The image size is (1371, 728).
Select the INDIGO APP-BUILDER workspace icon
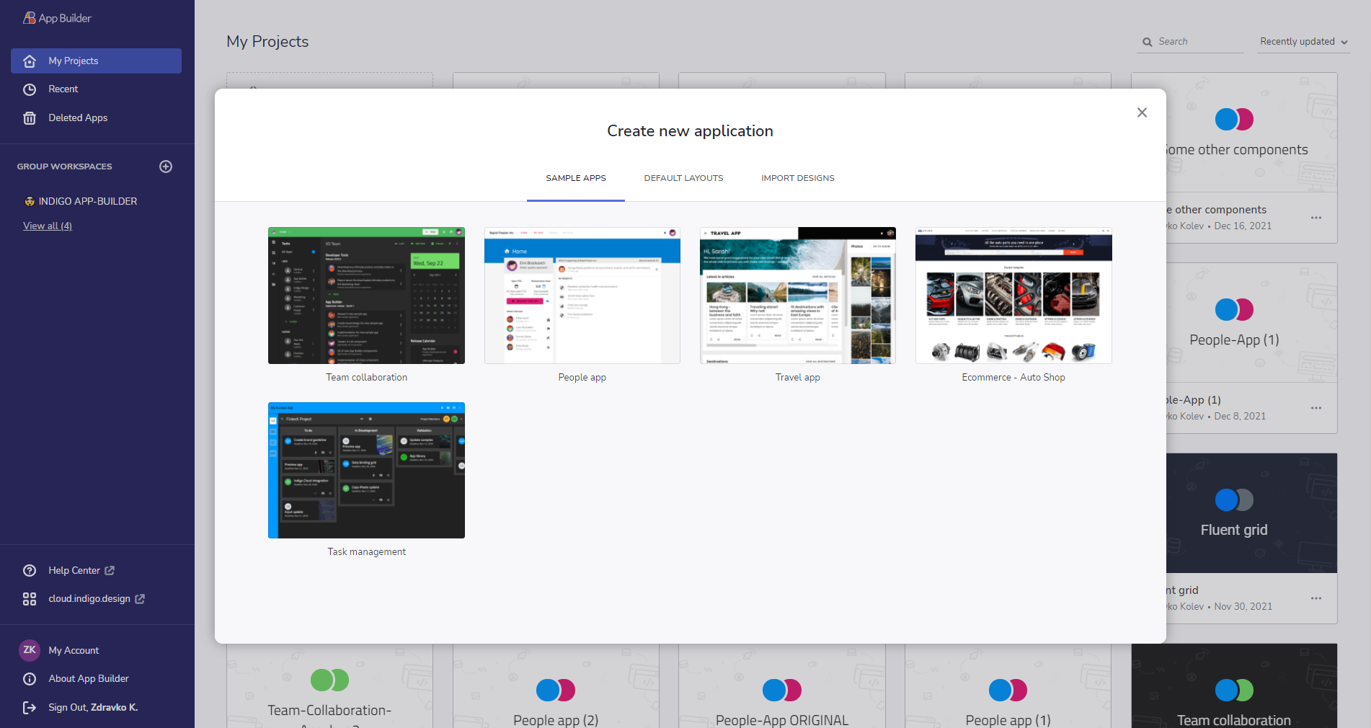click(30, 201)
